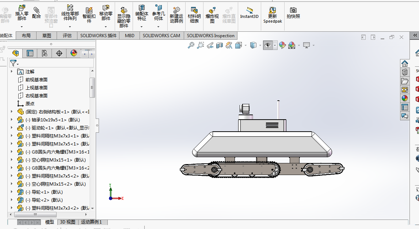Click Zoom to Fit magnifier icon
Image resolution: width=419 pixels, height=229 pixels.
click(x=191, y=45)
